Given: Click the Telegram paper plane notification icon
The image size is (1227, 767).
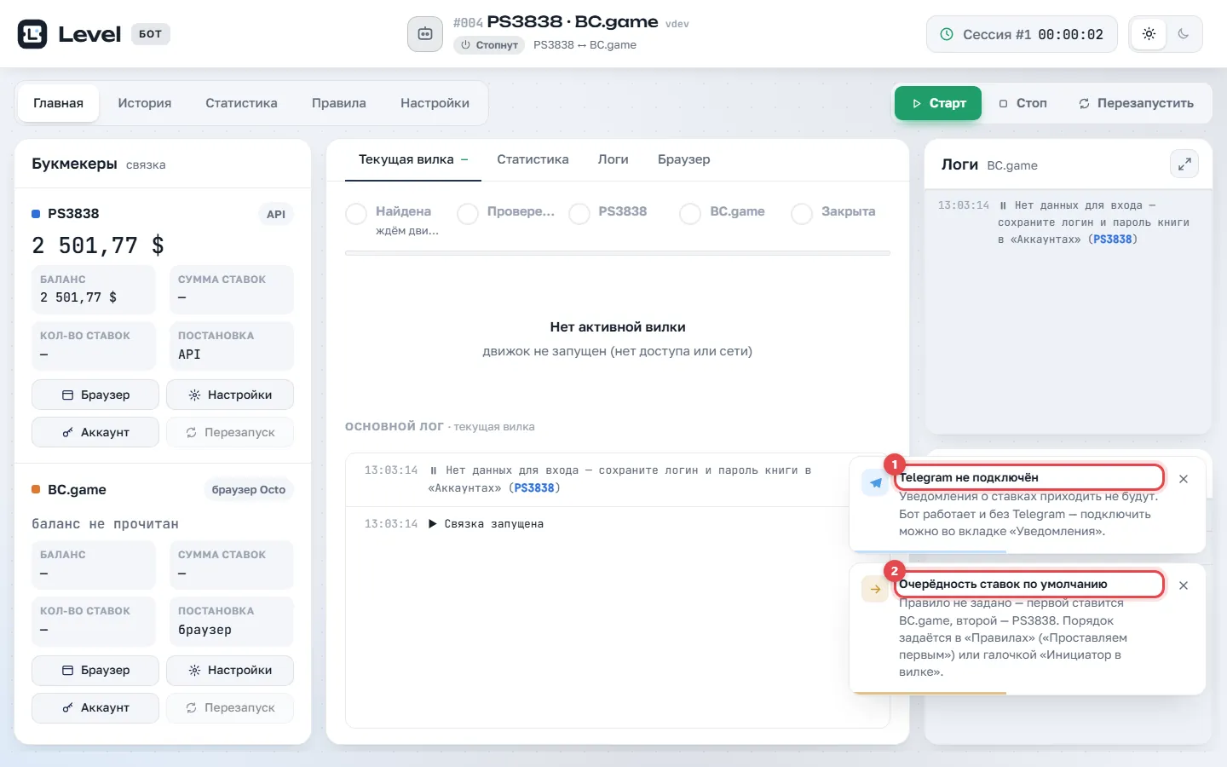Looking at the screenshot, I should pos(875,483).
